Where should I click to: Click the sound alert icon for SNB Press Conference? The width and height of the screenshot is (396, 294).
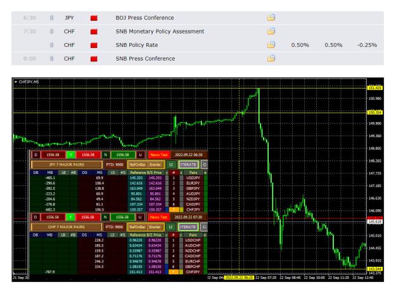click(51, 58)
